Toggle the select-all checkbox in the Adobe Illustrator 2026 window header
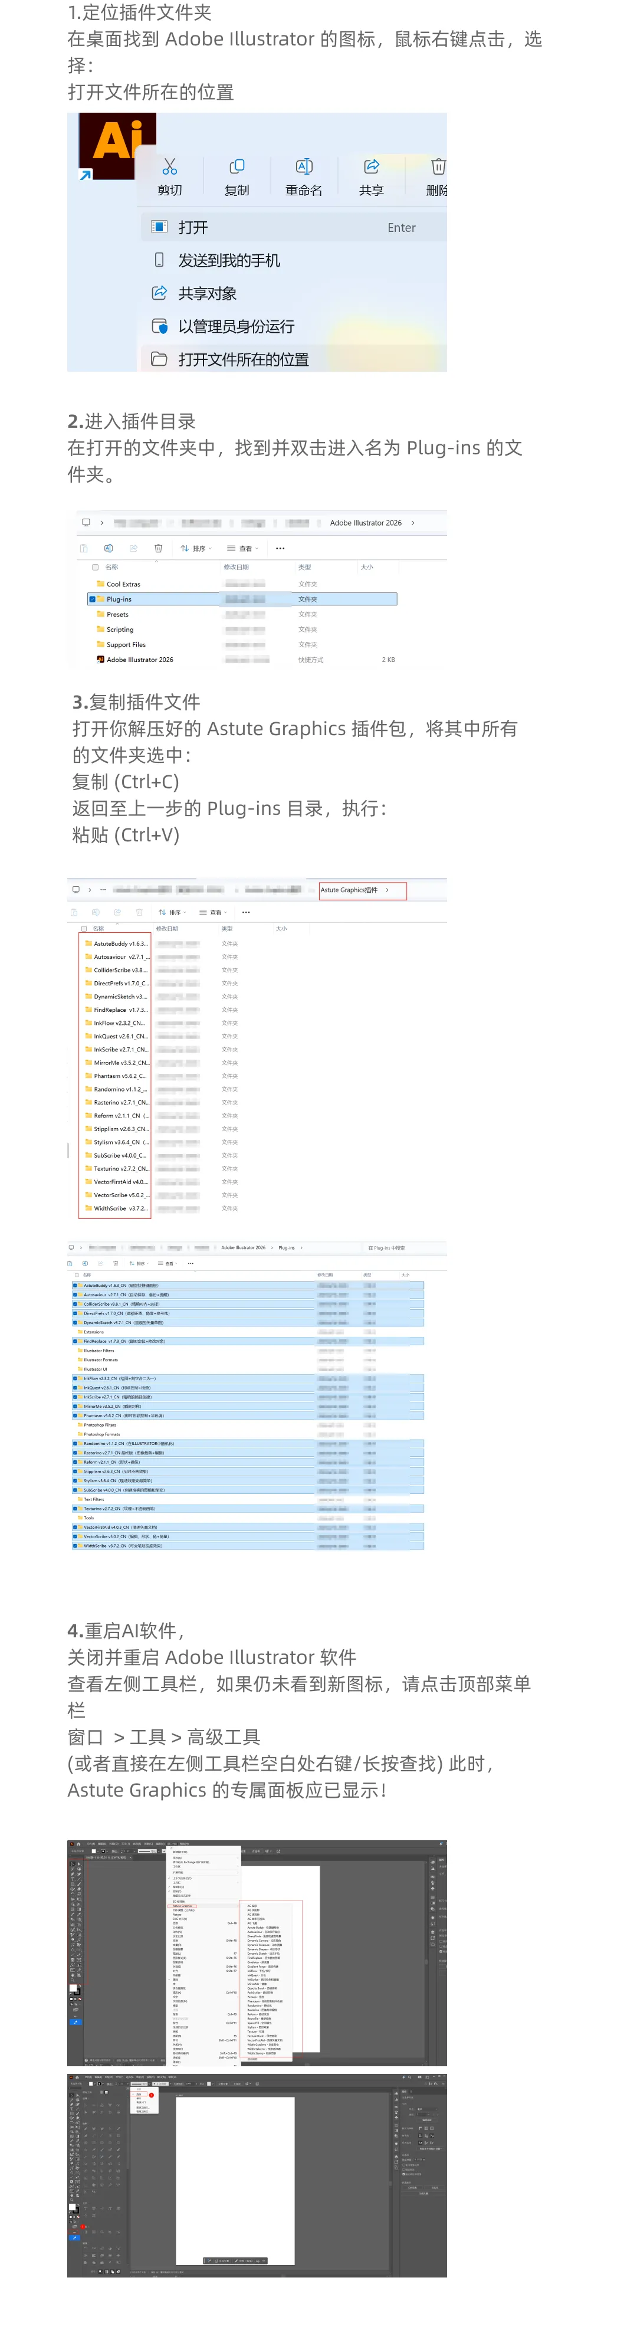637x2330 pixels. (x=95, y=567)
